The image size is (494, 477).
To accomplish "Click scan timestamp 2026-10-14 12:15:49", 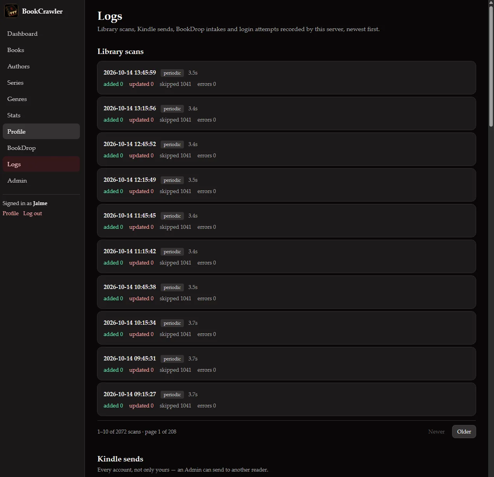I will point(130,180).
